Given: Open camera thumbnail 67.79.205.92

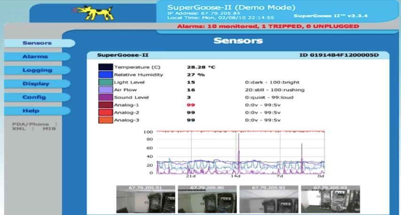Looking at the screenshot, I should pos(269,199).
